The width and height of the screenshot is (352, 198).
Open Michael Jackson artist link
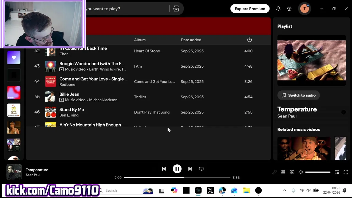click(103, 100)
